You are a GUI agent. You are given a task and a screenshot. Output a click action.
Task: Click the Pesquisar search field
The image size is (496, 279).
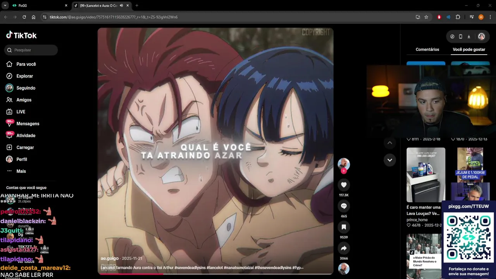[x=31, y=50]
